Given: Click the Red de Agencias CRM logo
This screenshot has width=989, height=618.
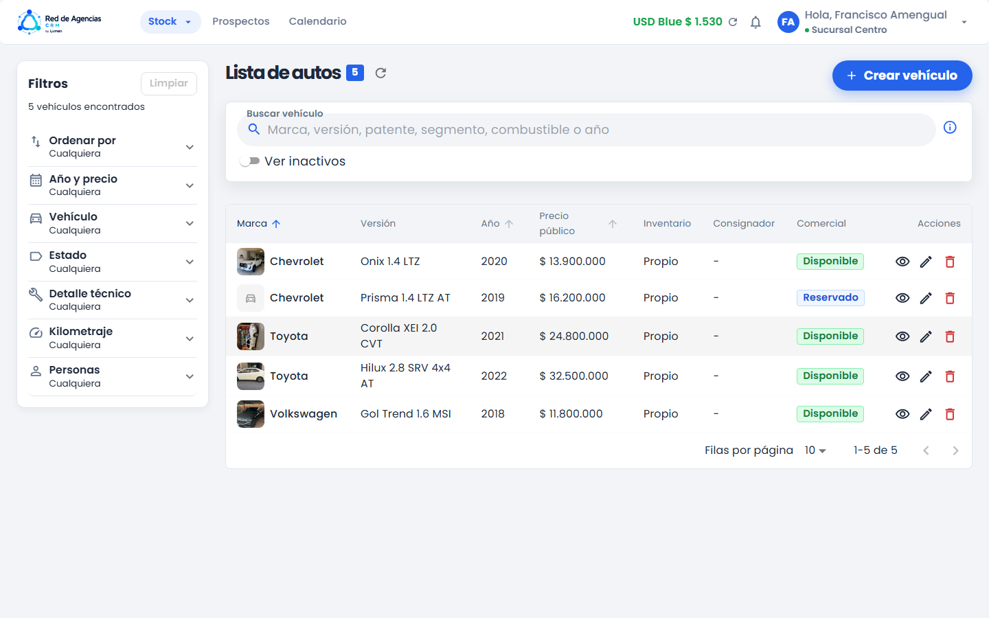Looking at the screenshot, I should click(x=59, y=22).
